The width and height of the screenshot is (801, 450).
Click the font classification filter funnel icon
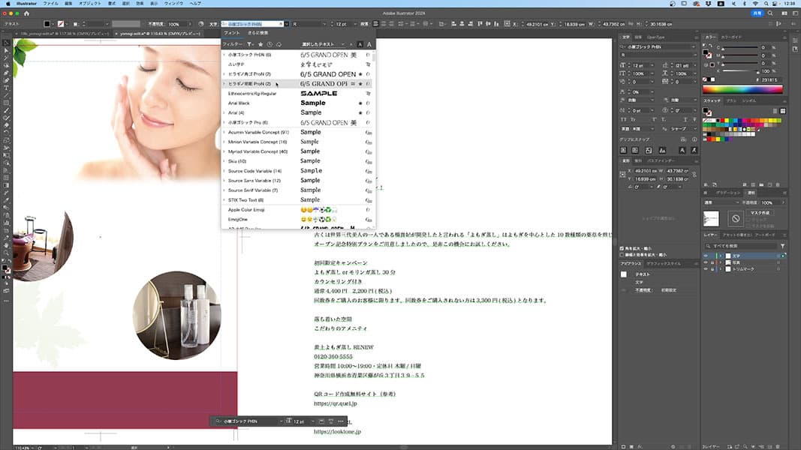coord(250,44)
